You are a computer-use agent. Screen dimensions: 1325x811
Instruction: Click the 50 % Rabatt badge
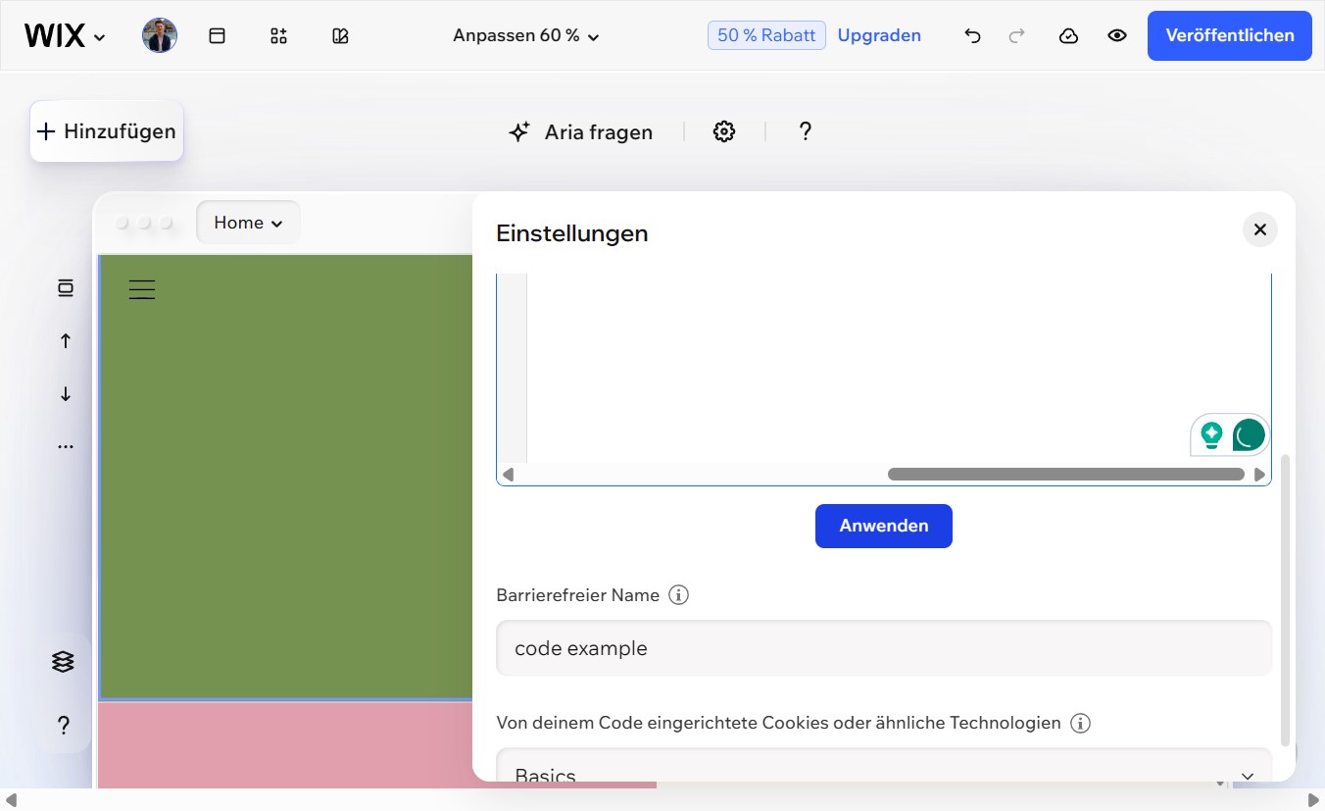point(766,35)
